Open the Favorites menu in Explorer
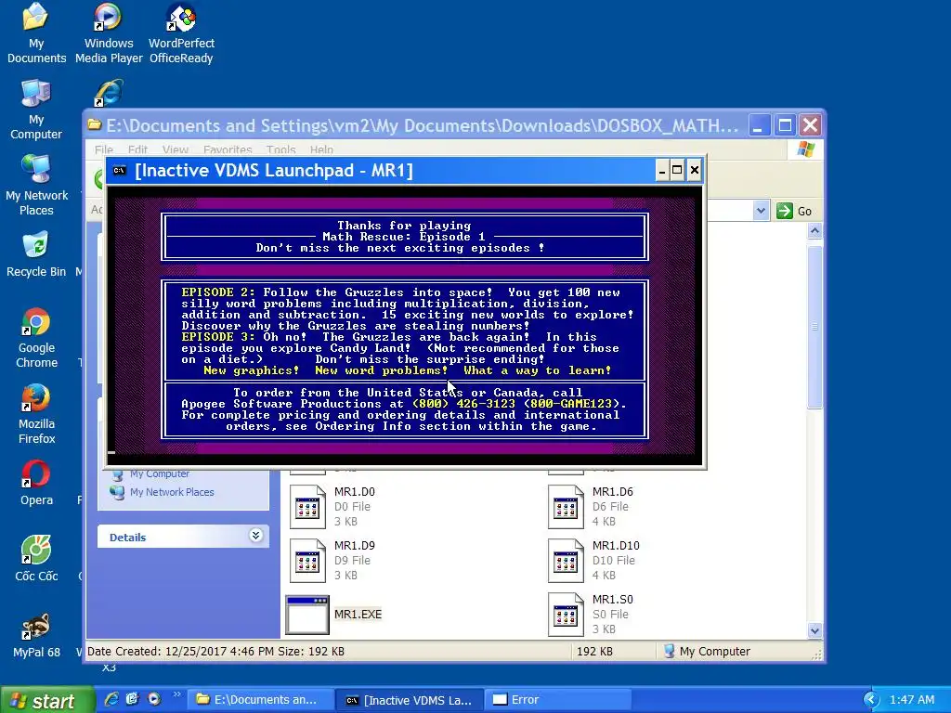Screen dimensions: 951x713 click(x=228, y=149)
